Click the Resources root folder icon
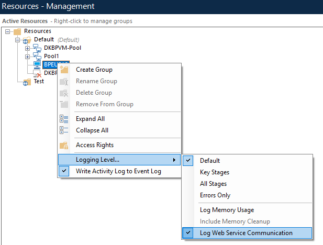 pyautogui.click(x=17, y=31)
